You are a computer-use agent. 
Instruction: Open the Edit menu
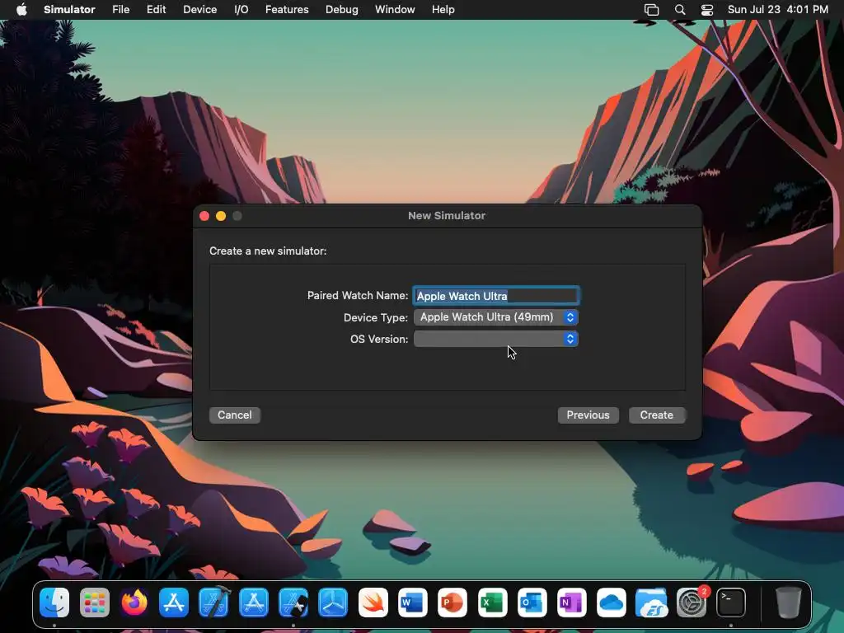pyautogui.click(x=156, y=10)
